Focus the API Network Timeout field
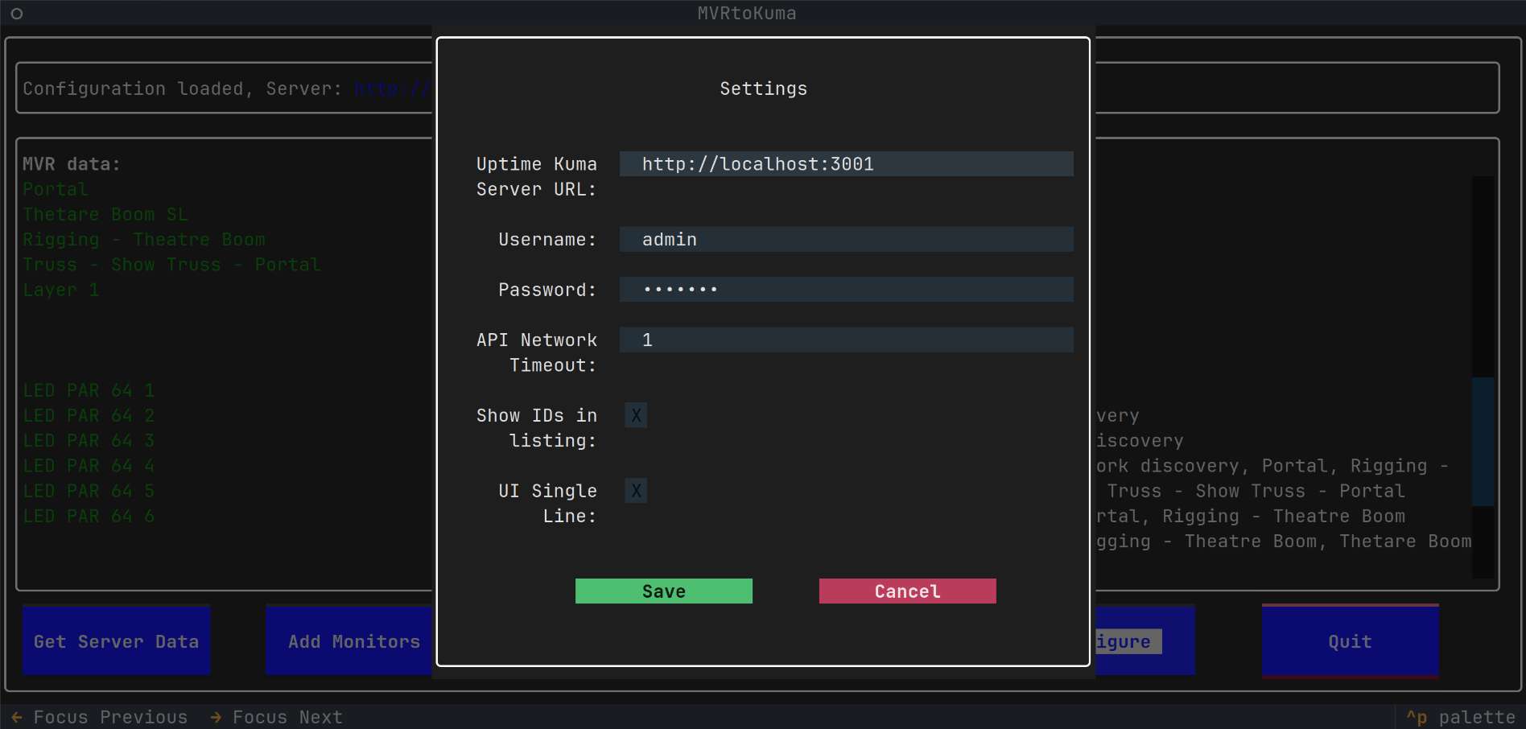Image resolution: width=1526 pixels, height=729 pixels. pyautogui.click(x=846, y=340)
